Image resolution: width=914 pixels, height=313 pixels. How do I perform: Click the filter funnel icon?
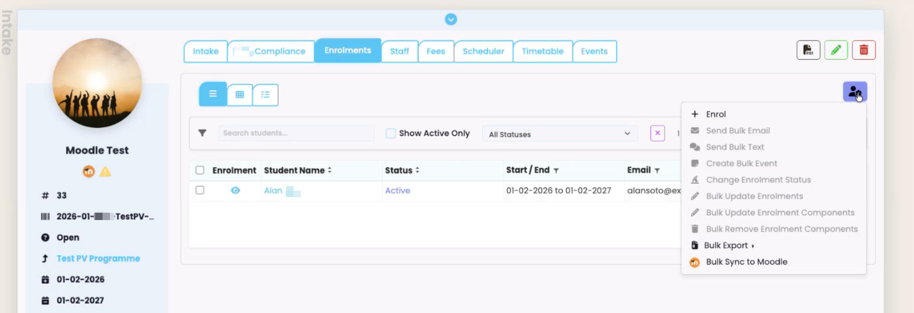(x=202, y=133)
